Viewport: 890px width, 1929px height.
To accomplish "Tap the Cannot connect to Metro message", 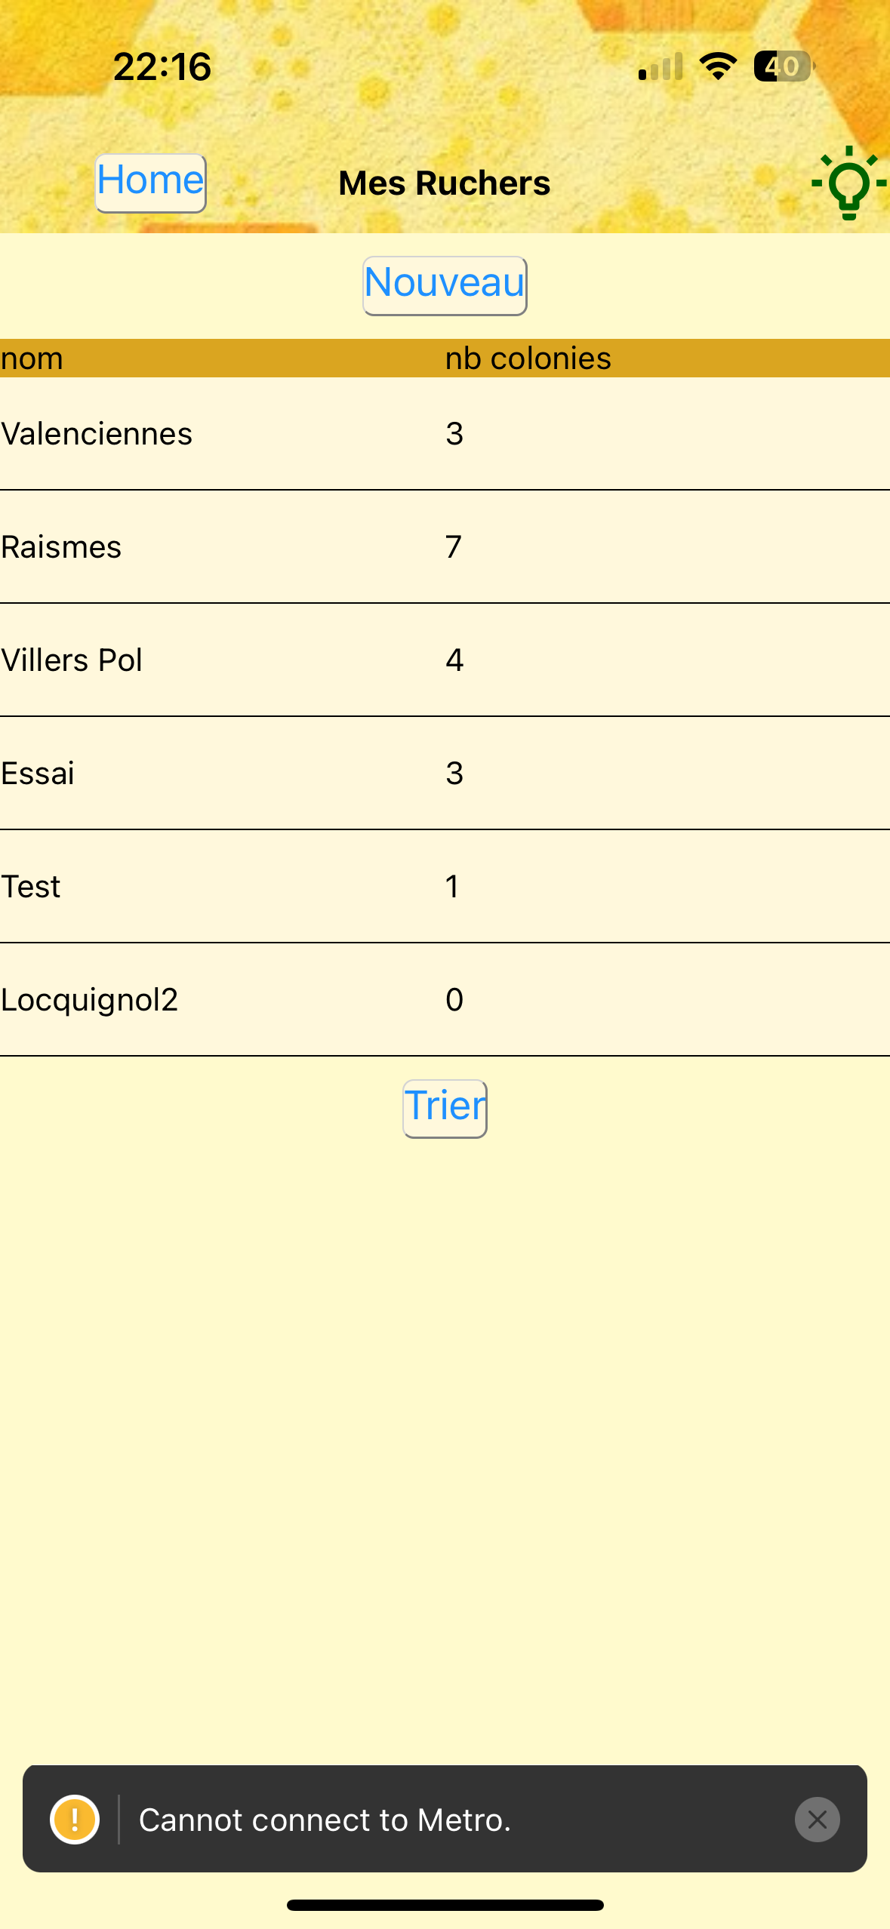I will tap(325, 1820).
